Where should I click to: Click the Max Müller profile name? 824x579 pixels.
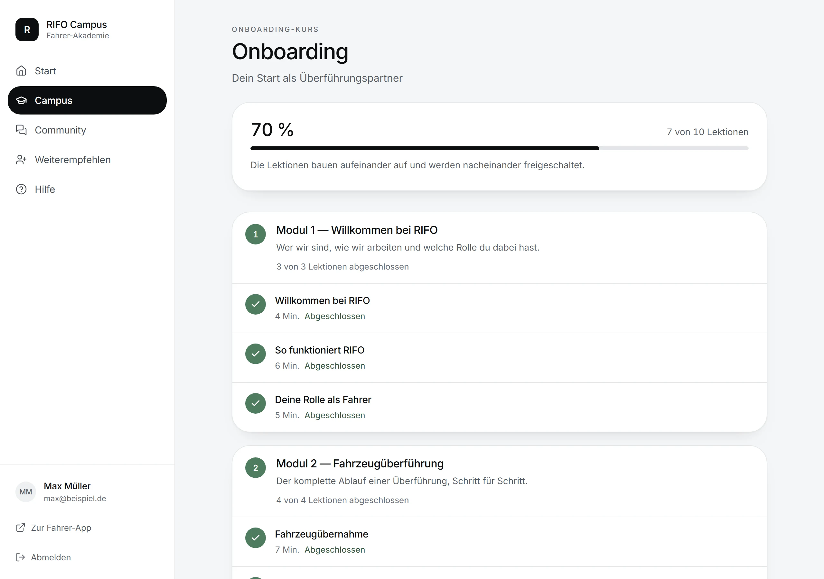[x=67, y=486]
